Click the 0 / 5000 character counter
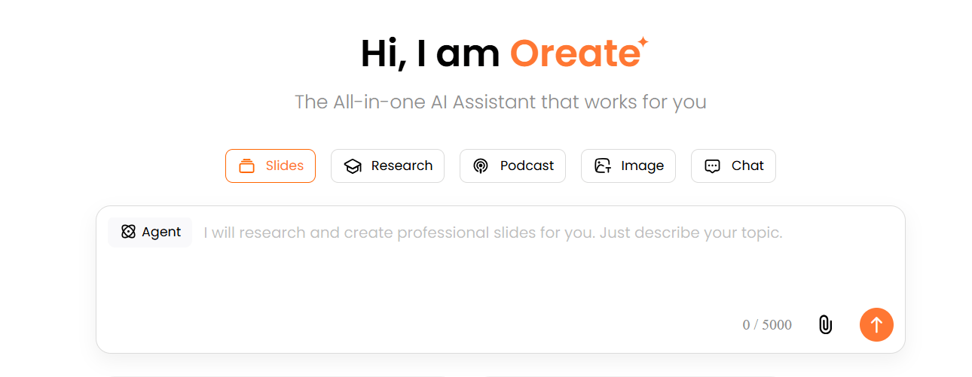The width and height of the screenshot is (972, 377). click(767, 325)
